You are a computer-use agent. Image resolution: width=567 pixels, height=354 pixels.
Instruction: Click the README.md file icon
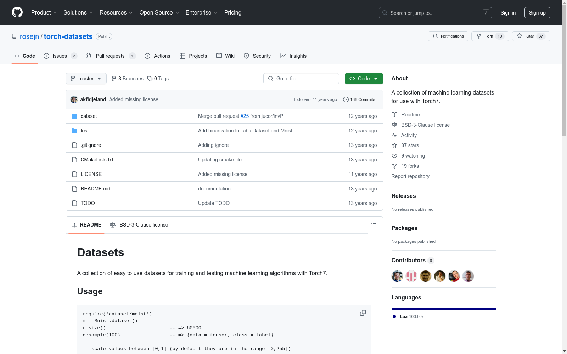pos(74,189)
